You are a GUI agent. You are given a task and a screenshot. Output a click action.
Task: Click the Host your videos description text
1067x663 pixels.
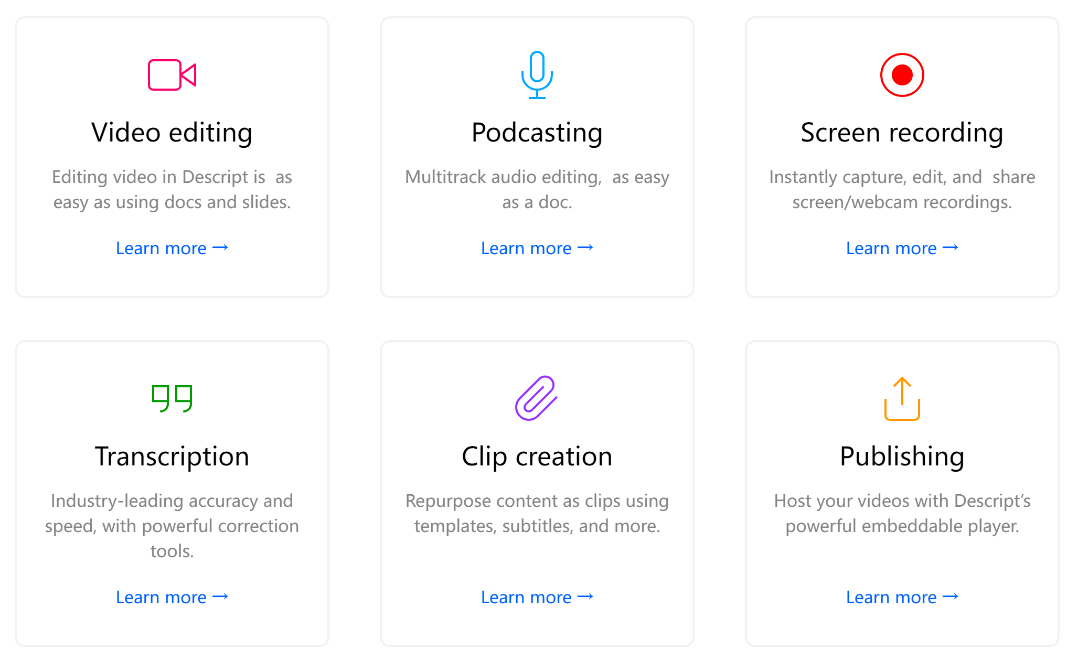tap(902, 513)
